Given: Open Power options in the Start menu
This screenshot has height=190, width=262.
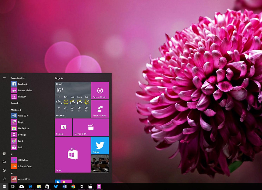Looking at the screenshot, I should click(x=4, y=179).
